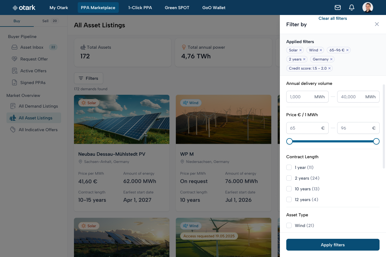Open My Otark menu

[59, 7]
